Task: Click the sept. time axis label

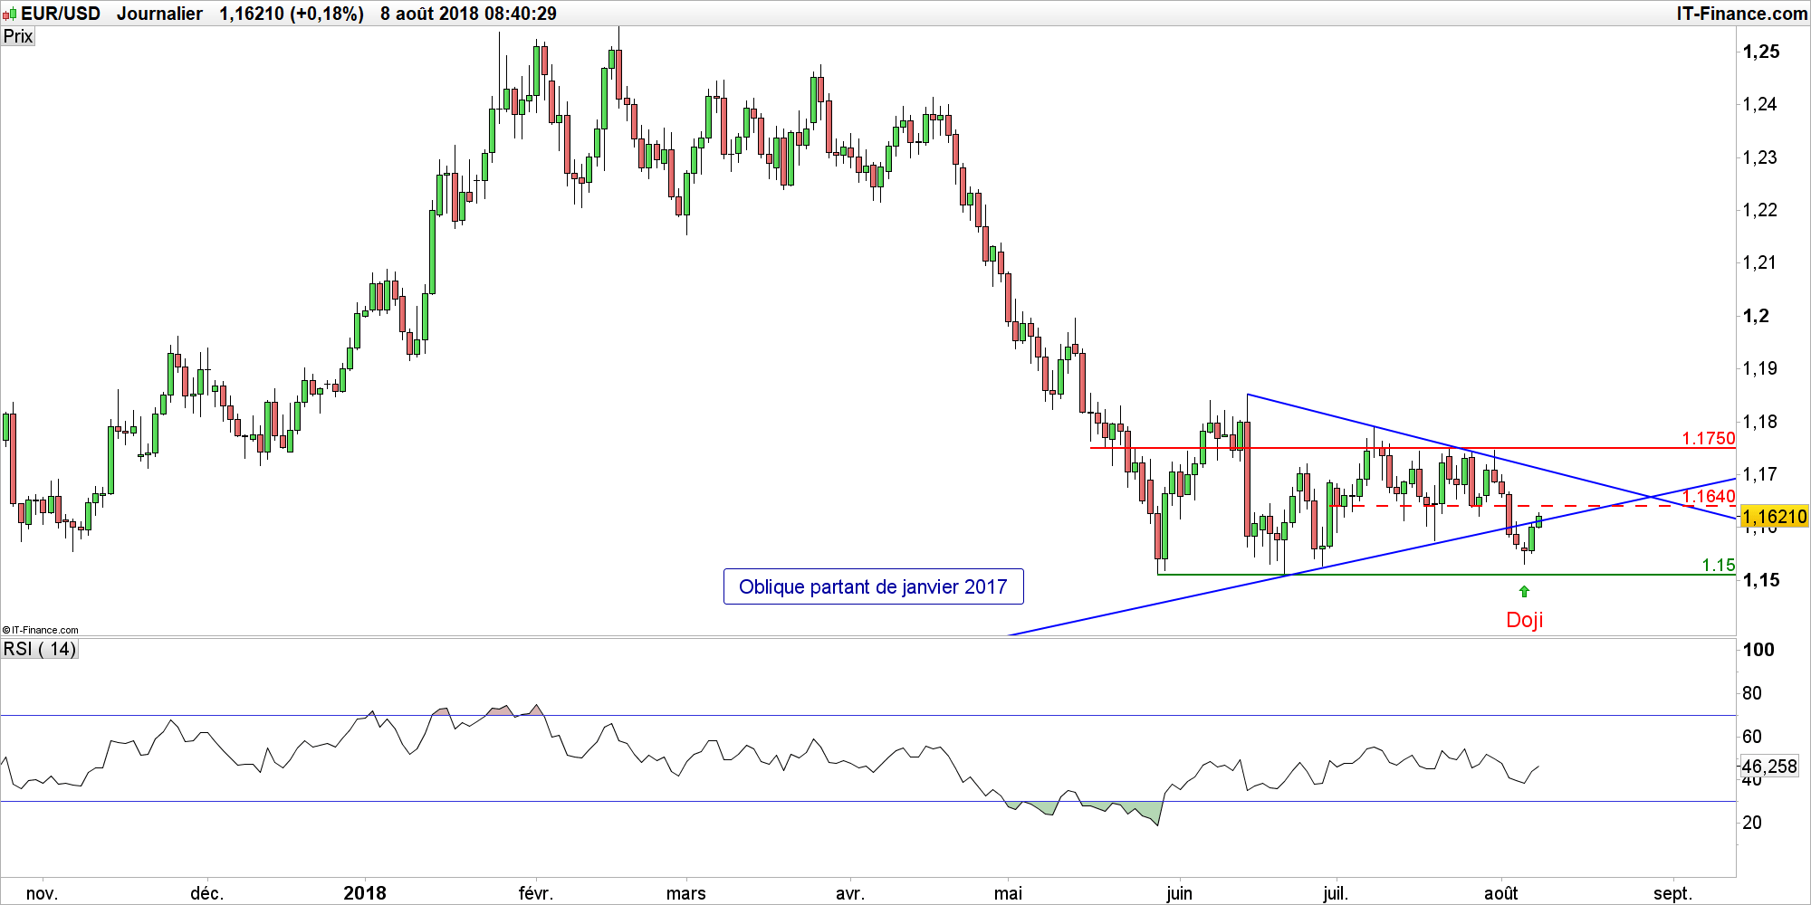Action: [x=1672, y=893]
